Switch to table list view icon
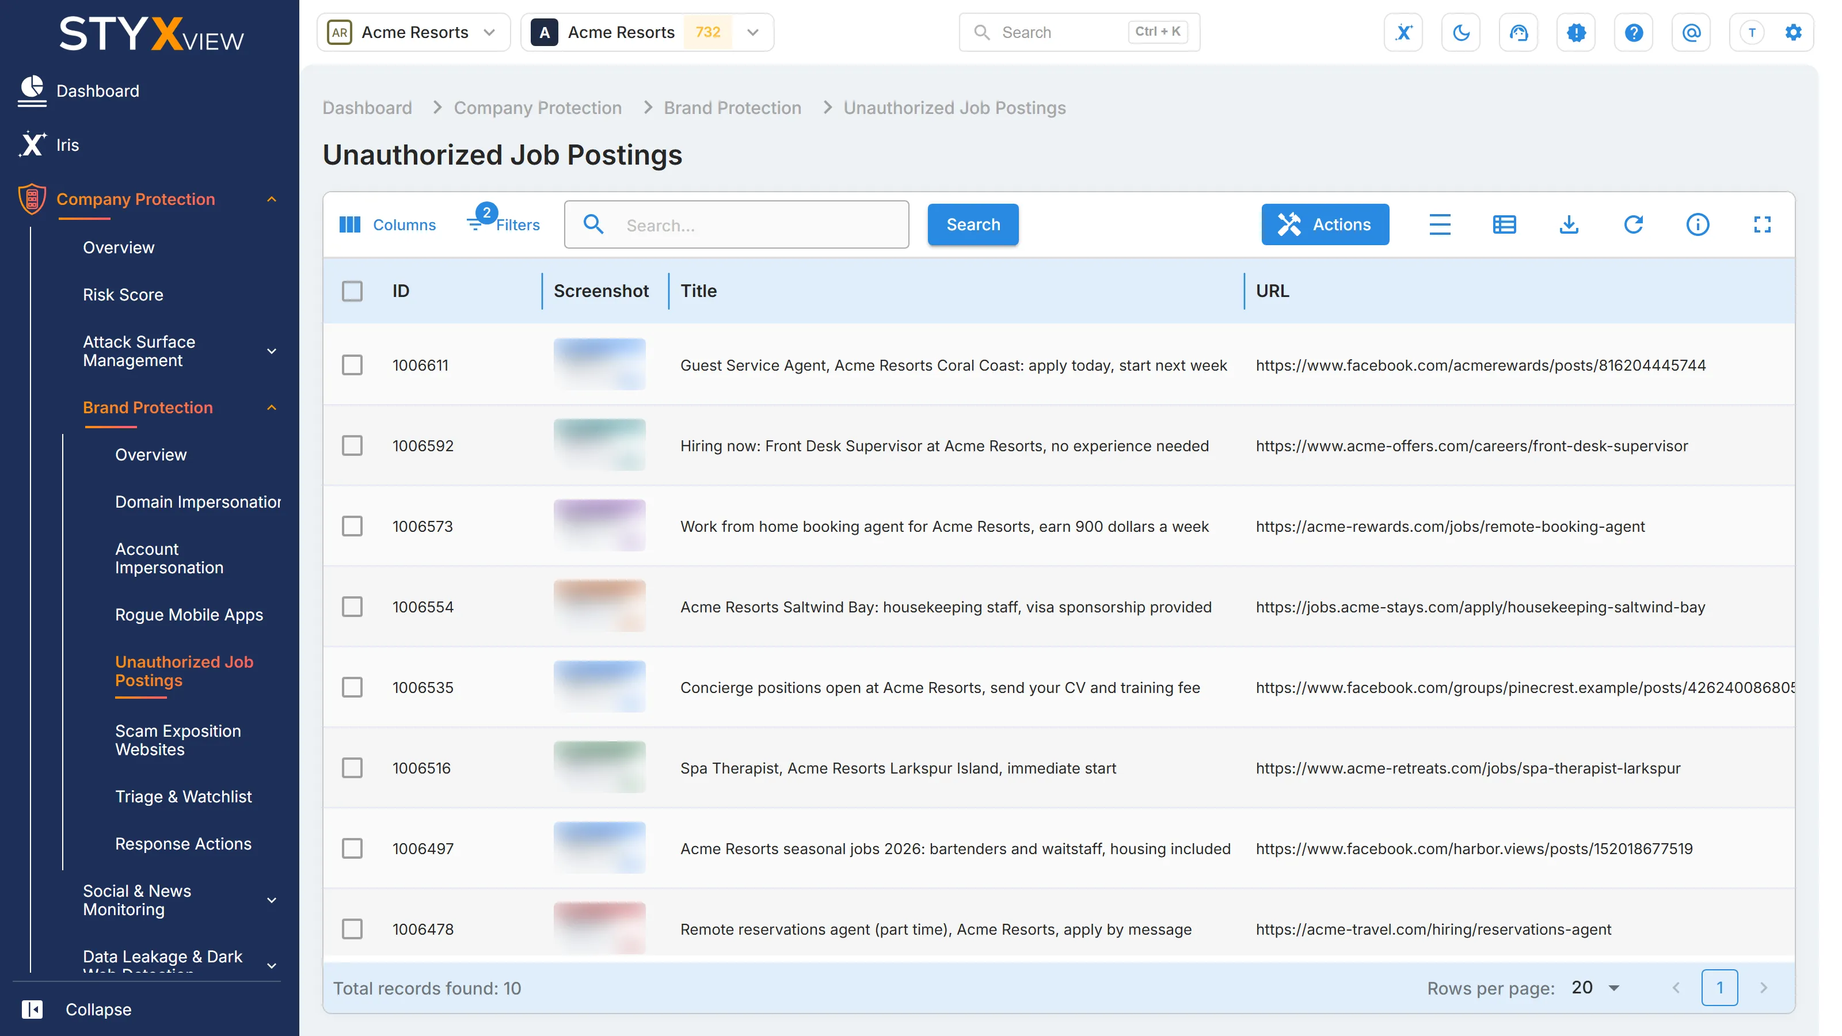 coord(1505,224)
